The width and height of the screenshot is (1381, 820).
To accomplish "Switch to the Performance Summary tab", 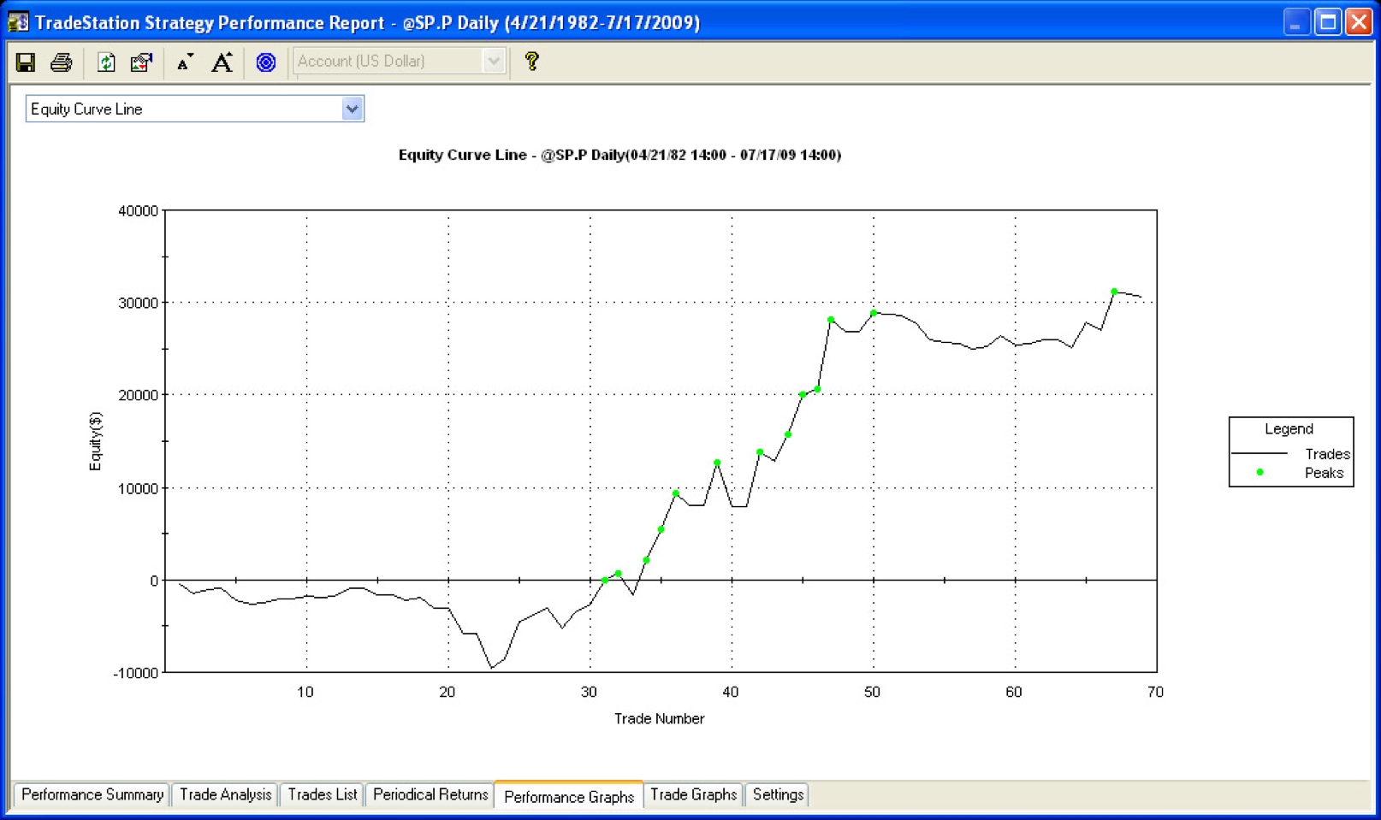I will tap(92, 794).
